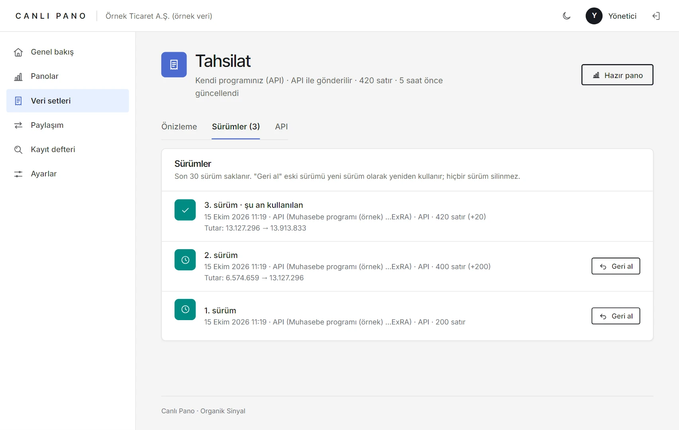Click the Kayıt defteri magnifier icon
Image resolution: width=679 pixels, height=430 pixels.
coord(18,149)
